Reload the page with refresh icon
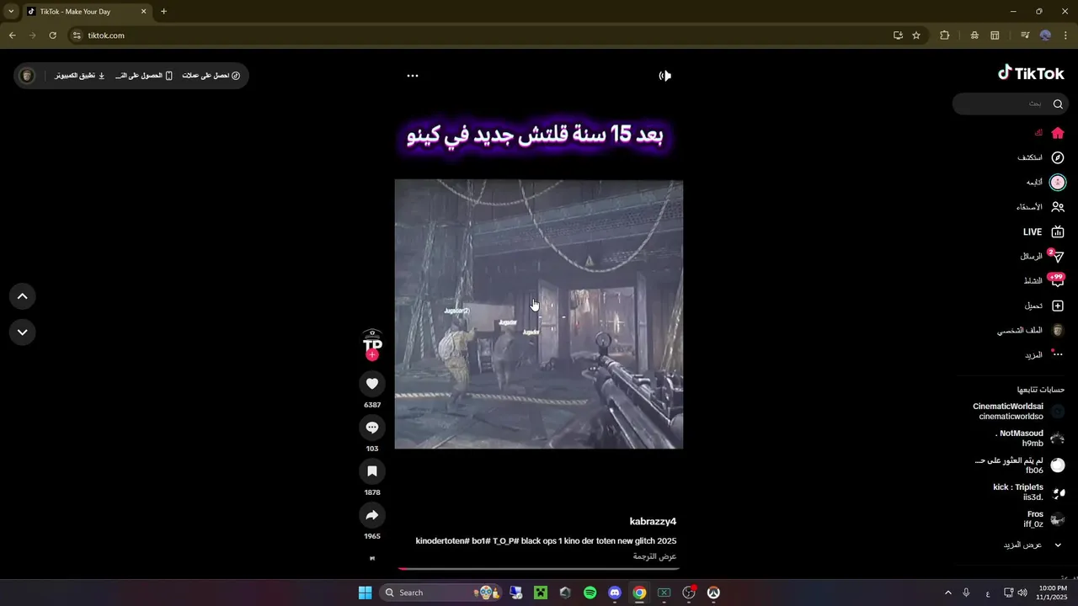The image size is (1078, 606). tap(52, 35)
